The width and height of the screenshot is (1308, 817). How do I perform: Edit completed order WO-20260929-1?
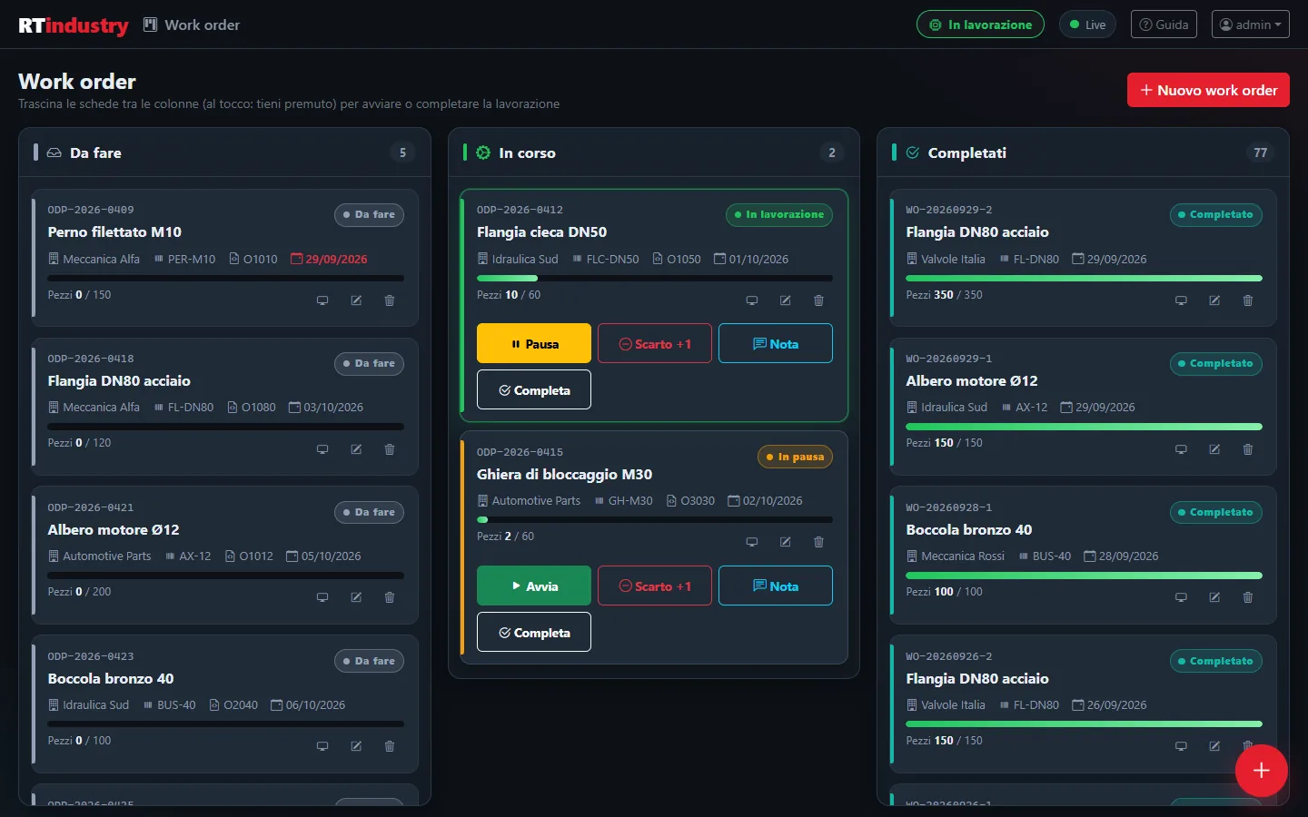(x=1214, y=449)
